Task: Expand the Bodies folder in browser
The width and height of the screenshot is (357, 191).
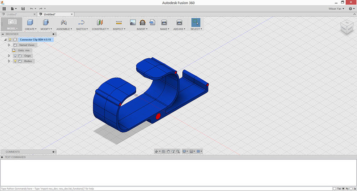Action: (x=9, y=61)
